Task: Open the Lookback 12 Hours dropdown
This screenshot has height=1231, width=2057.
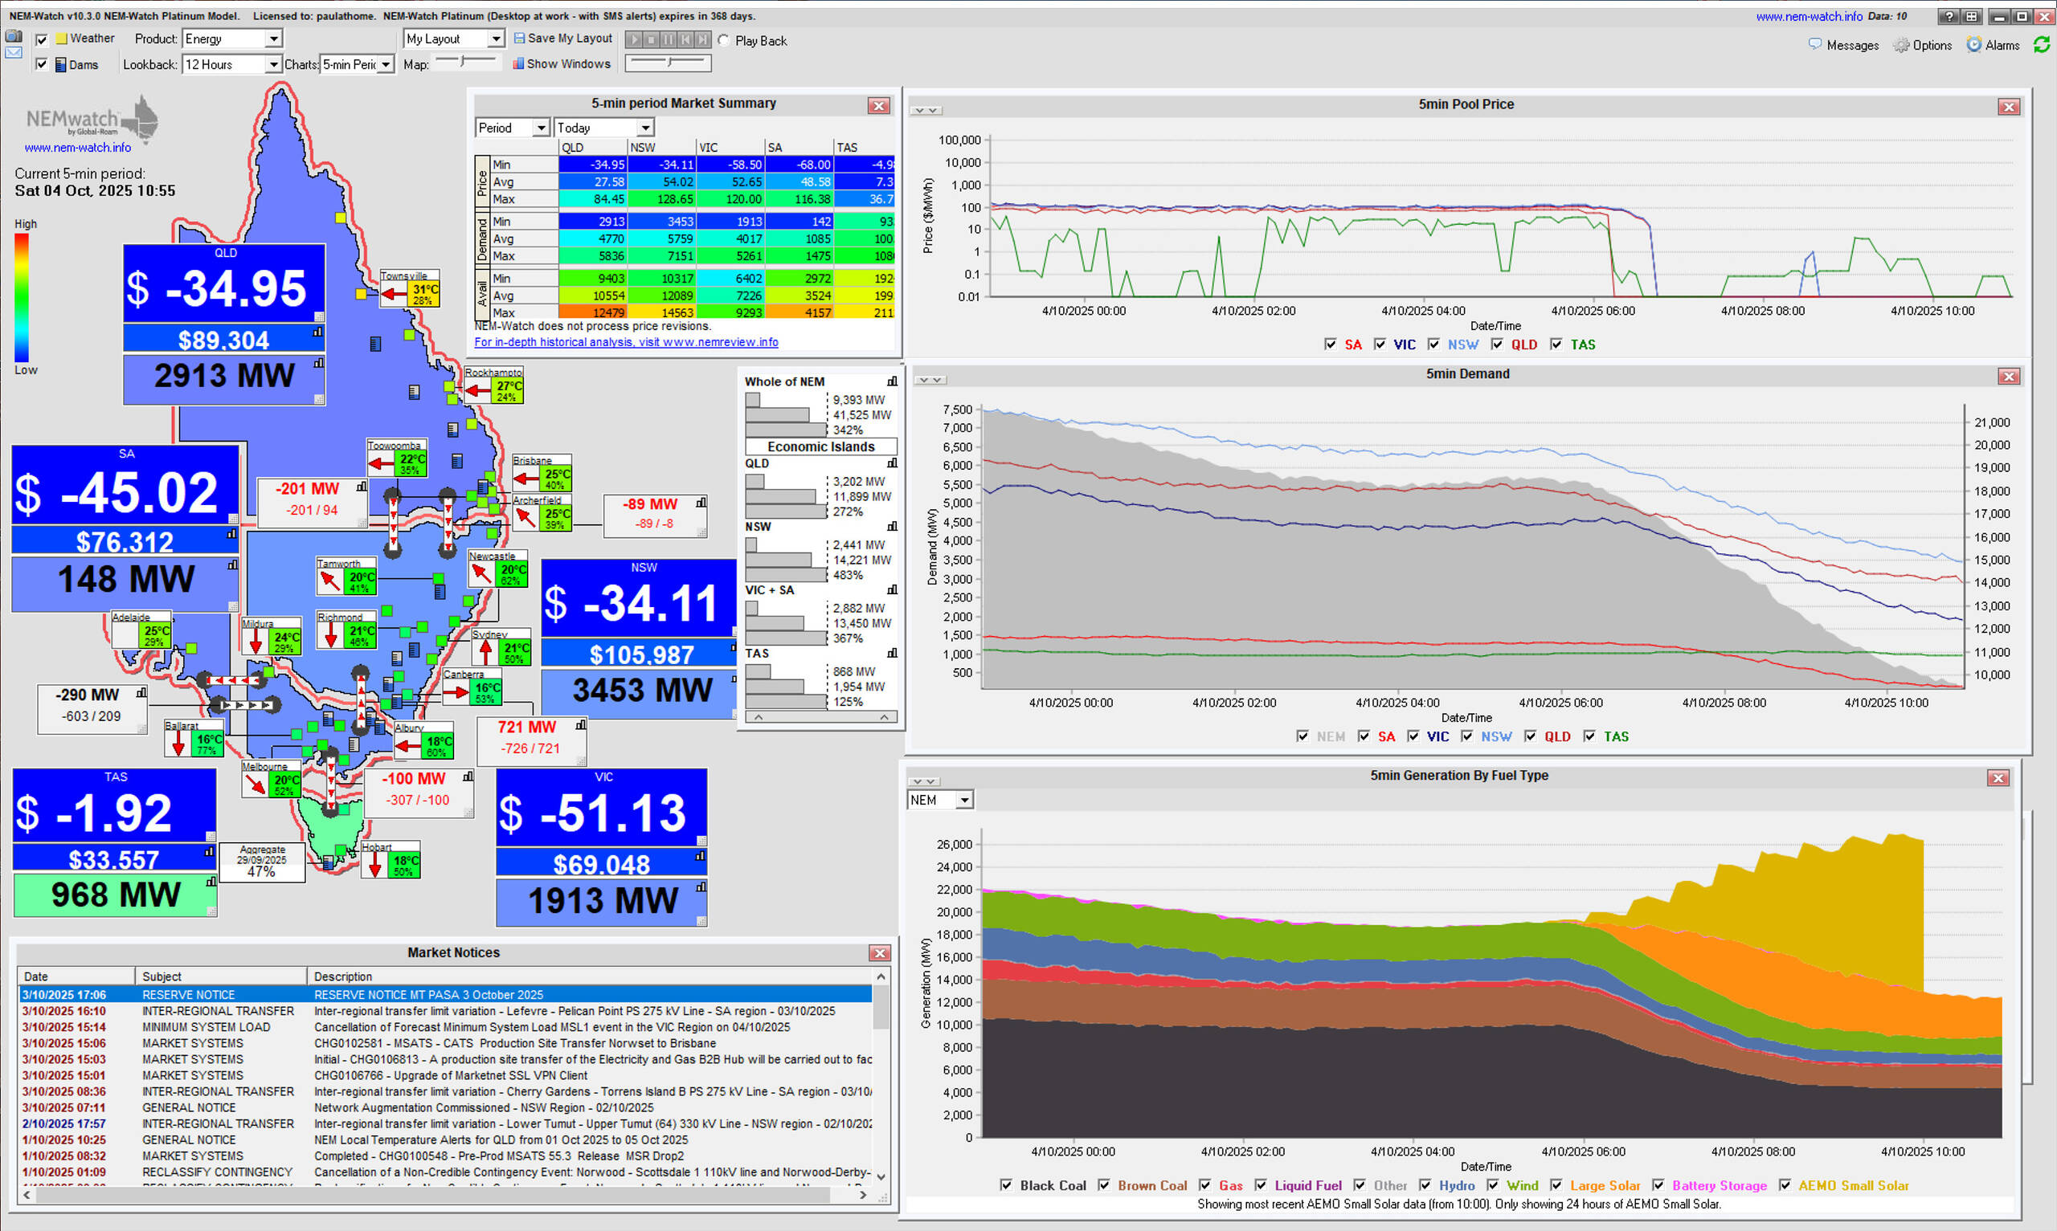Action: [272, 65]
